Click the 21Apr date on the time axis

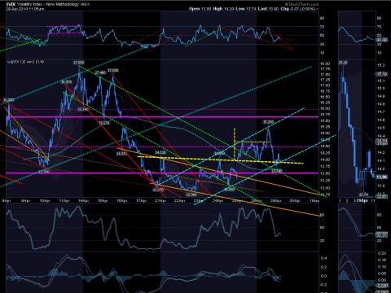tap(160, 201)
